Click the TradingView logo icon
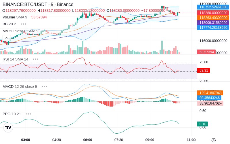Screen dimensions: 230x144 coord(8,128)
